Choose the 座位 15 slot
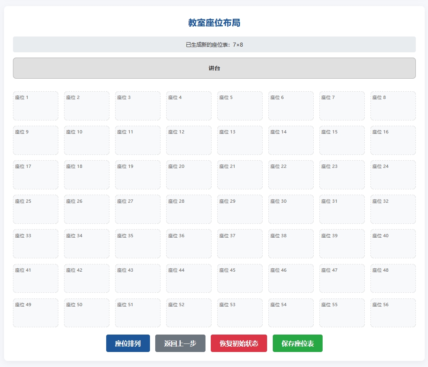 pyautogui.click(x=342, y=140)
